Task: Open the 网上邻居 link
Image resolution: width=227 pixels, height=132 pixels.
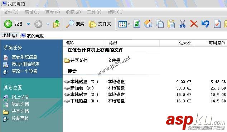Action: (x=20, y=97)
